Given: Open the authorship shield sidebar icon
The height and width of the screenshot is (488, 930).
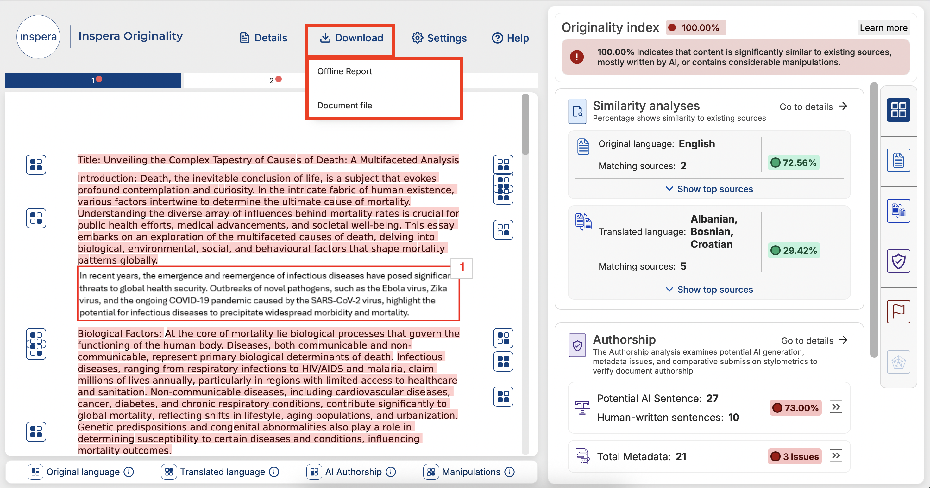Looking at the screenshot, I should pos(898,261).
